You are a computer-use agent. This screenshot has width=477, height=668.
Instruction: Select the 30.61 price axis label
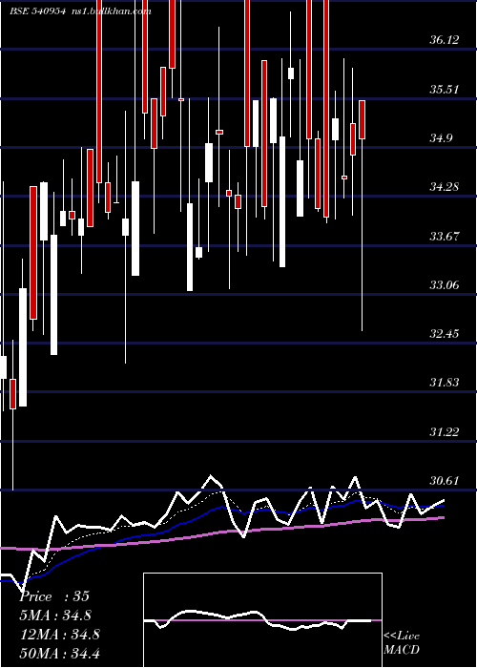(x=445, y=481)
